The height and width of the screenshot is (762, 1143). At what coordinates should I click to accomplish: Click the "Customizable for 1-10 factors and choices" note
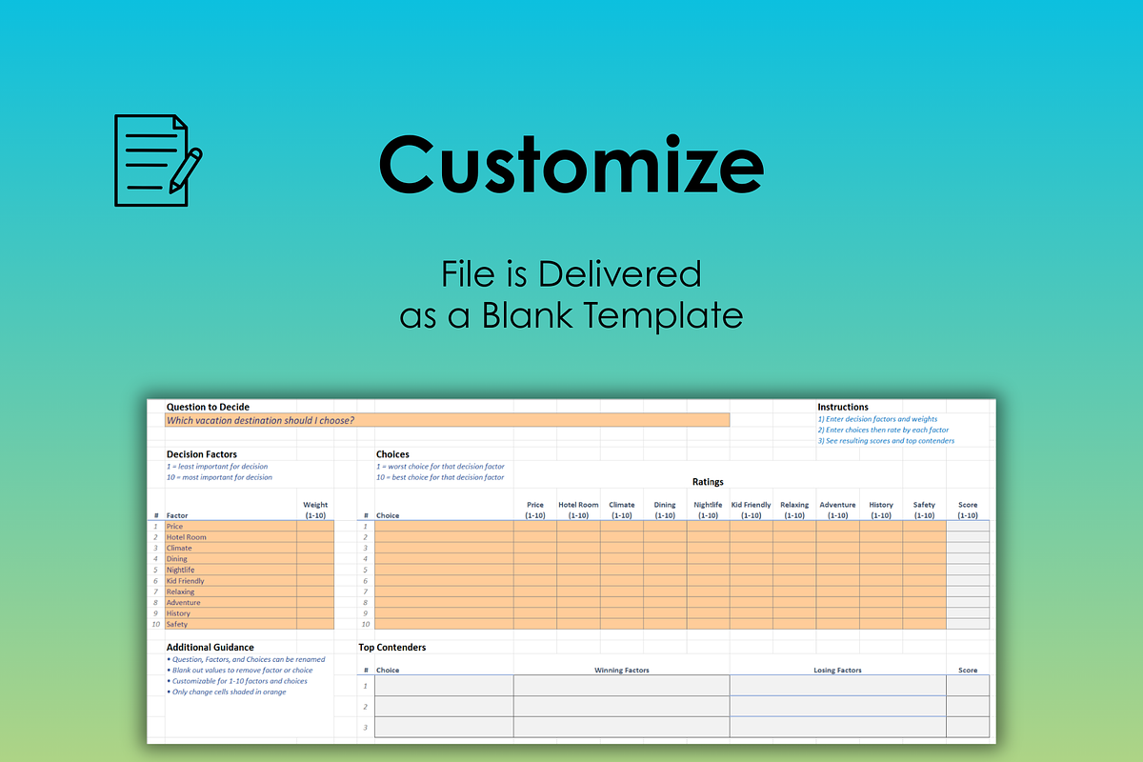pyautogui.click(x=236, y=681)
